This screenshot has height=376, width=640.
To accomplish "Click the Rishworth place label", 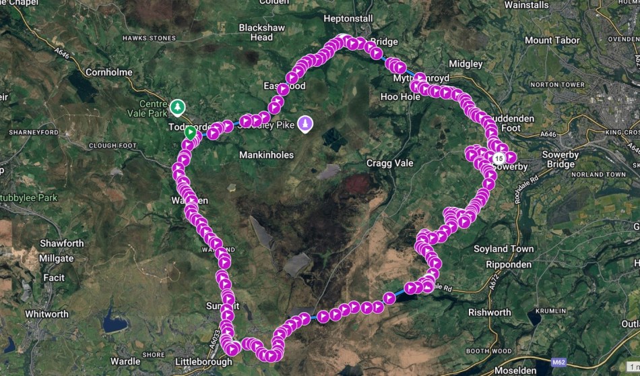I will click(x=489, y=312).
